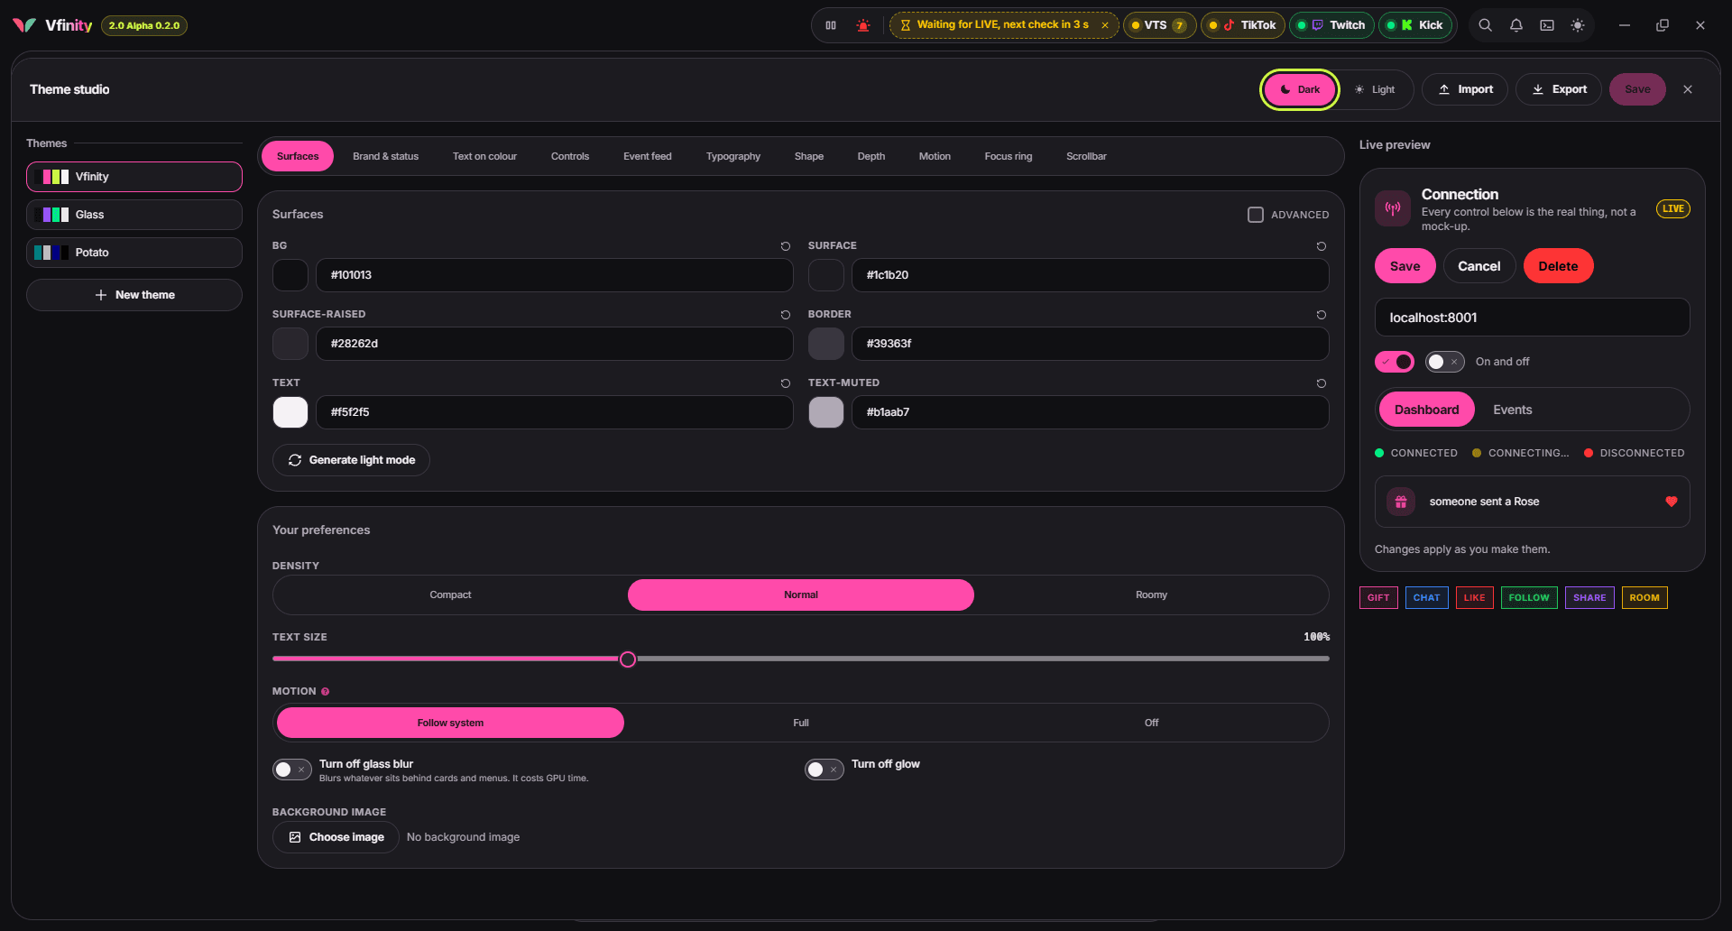
Task: Click the sun brightness icon in top bar
Action: click(x=1578, y=25)
